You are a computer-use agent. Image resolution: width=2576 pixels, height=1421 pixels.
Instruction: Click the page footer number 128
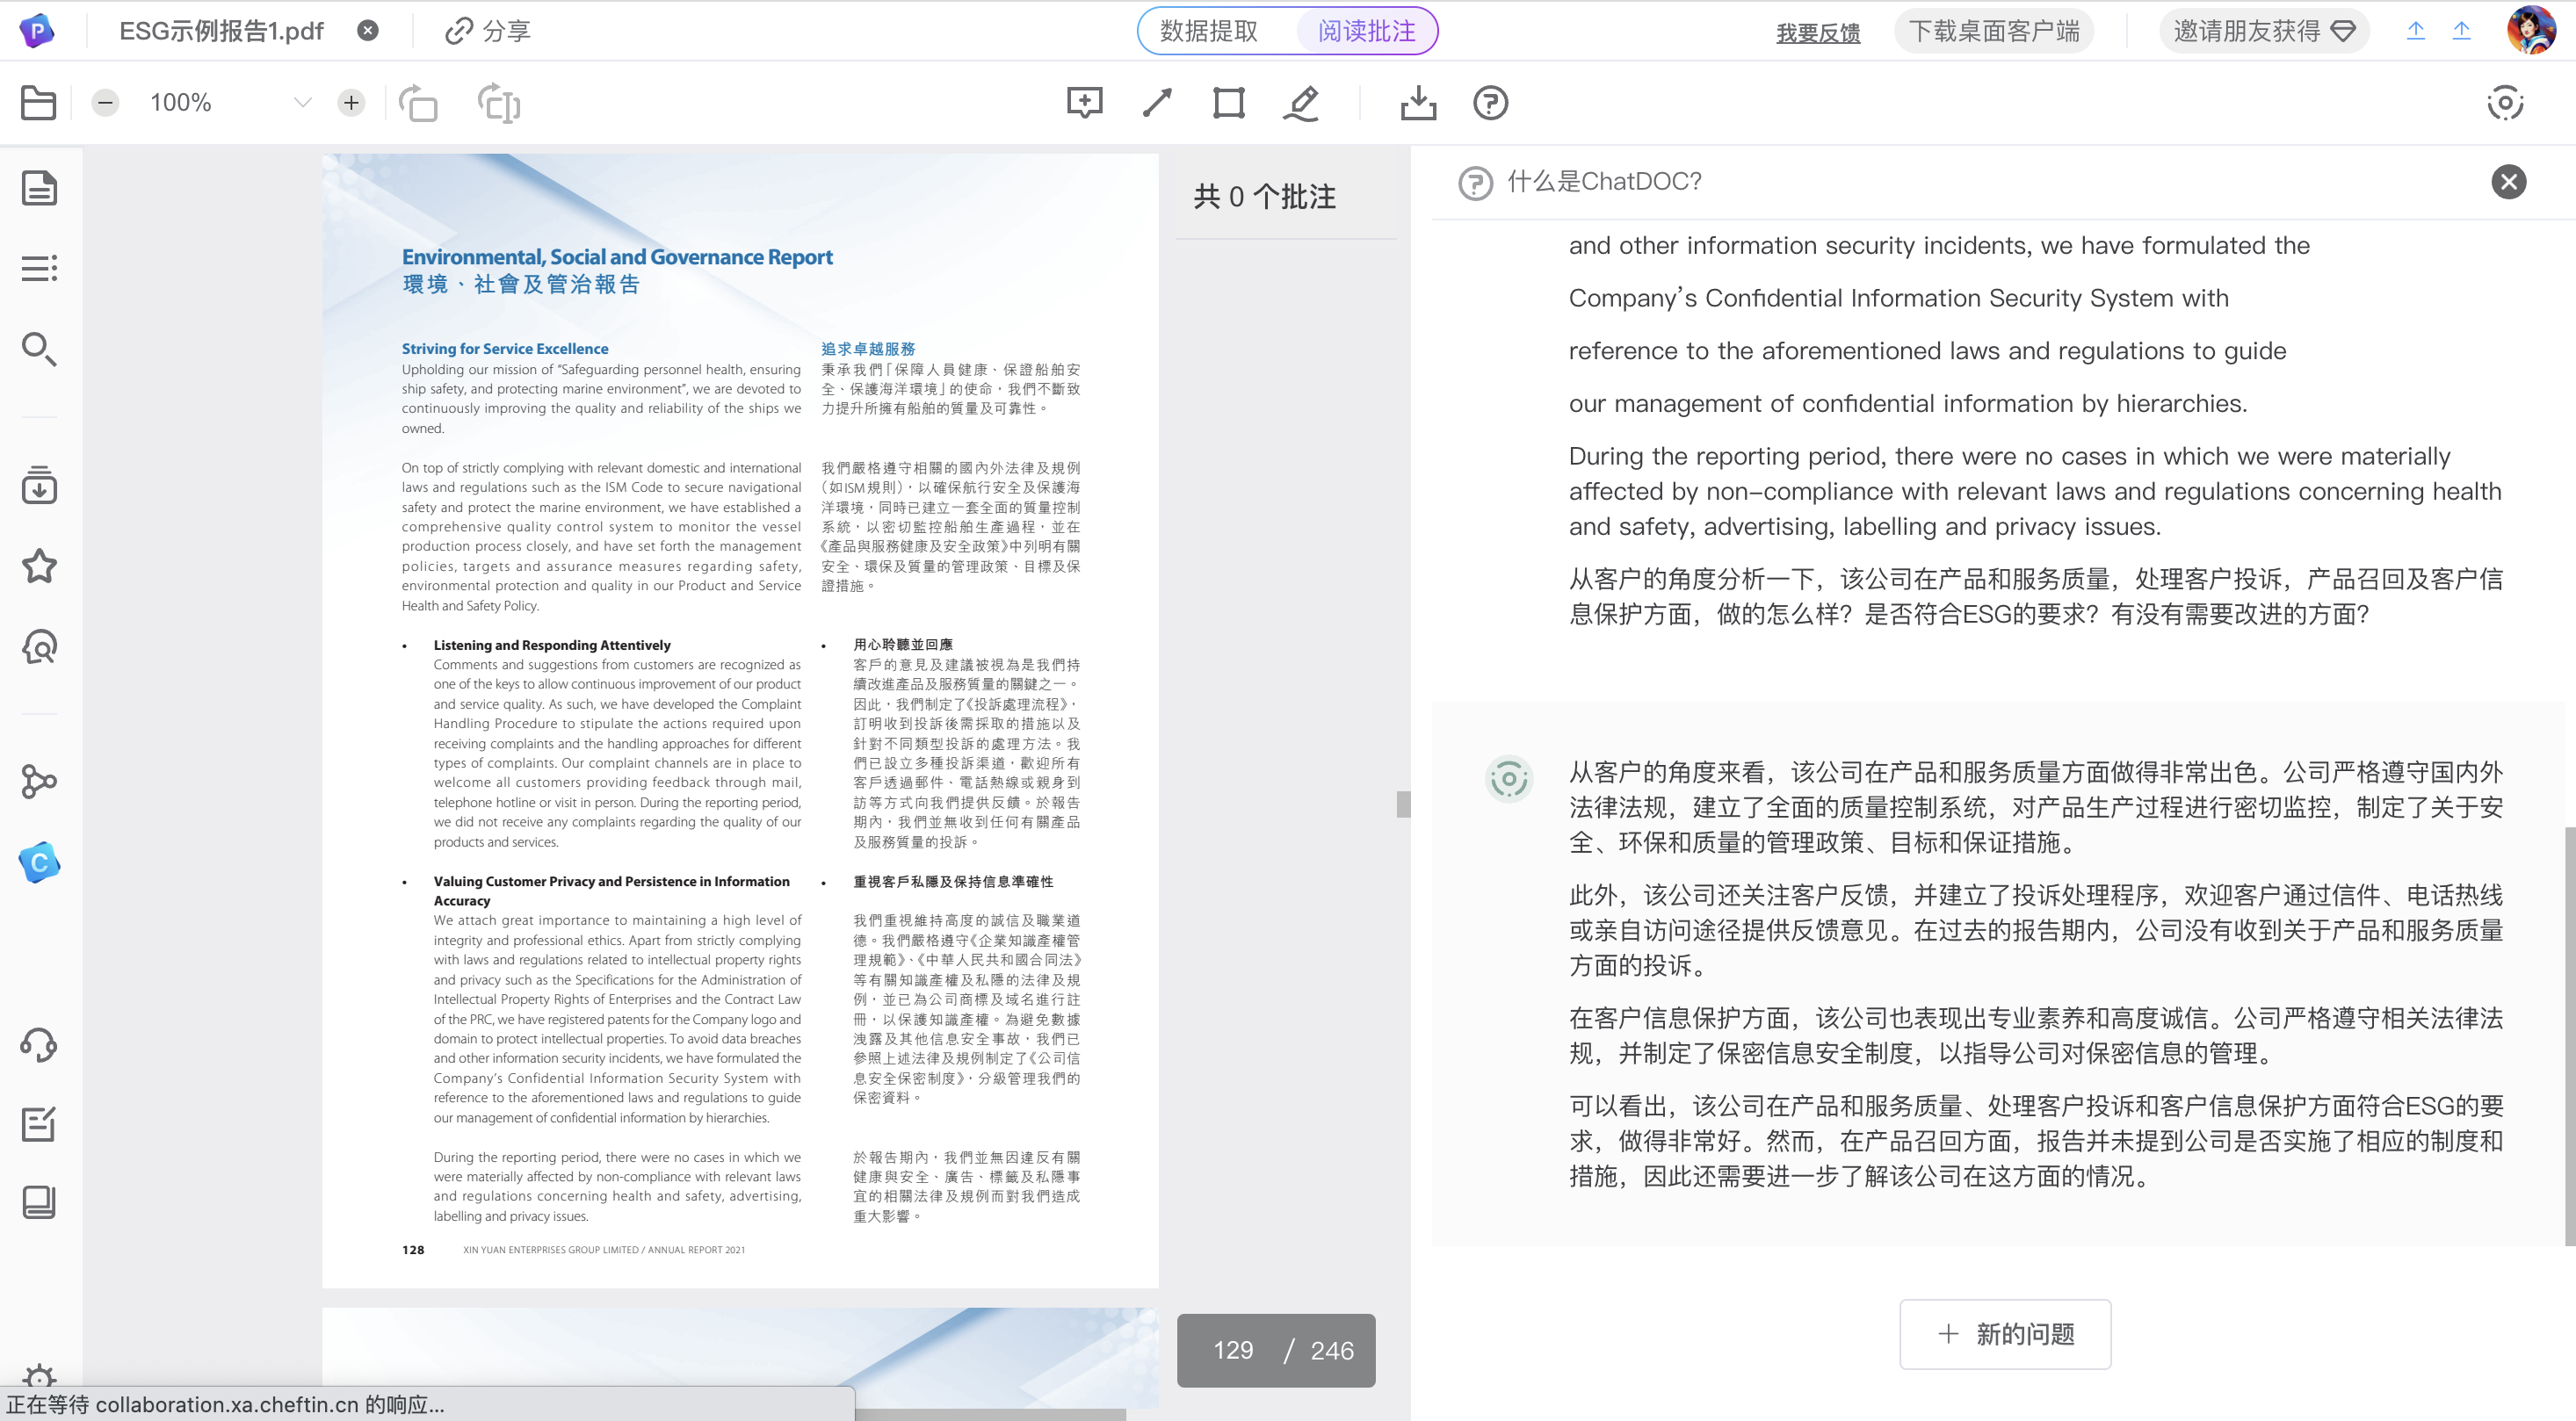click(x=413, y=1250)
